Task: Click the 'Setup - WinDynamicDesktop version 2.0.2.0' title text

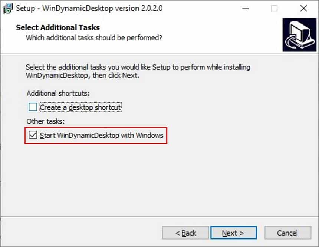Action: click(89, 9)
